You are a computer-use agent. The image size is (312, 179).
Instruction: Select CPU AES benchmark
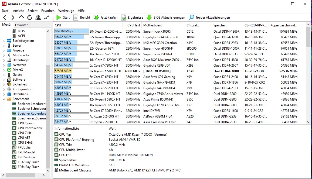pyautogui.click(x=24, y=138)
